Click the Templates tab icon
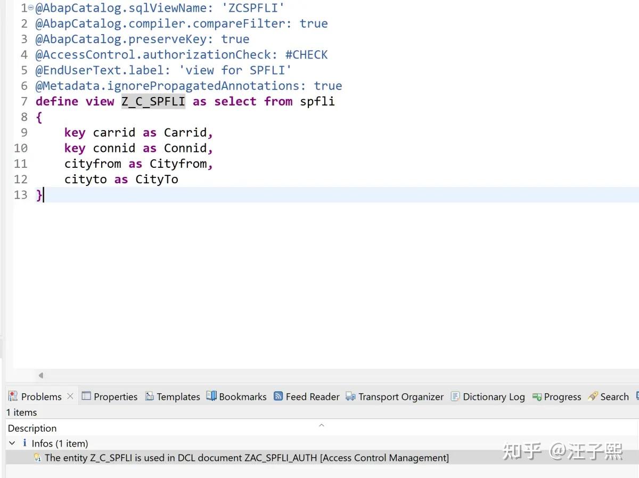639x478 pixels. 150,396
